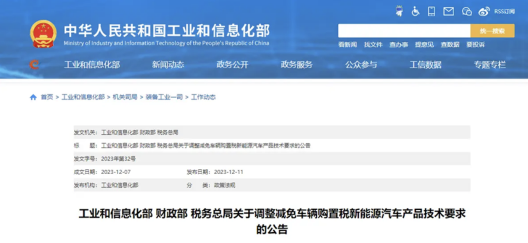
Task: Open the 专题专栏 navigation menu
Action: point(490,65)
